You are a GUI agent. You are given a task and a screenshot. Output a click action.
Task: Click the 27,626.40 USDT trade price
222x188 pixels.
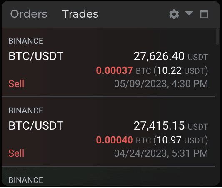171,56
